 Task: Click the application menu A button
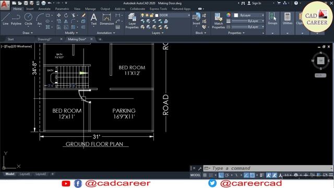(5, 5)
